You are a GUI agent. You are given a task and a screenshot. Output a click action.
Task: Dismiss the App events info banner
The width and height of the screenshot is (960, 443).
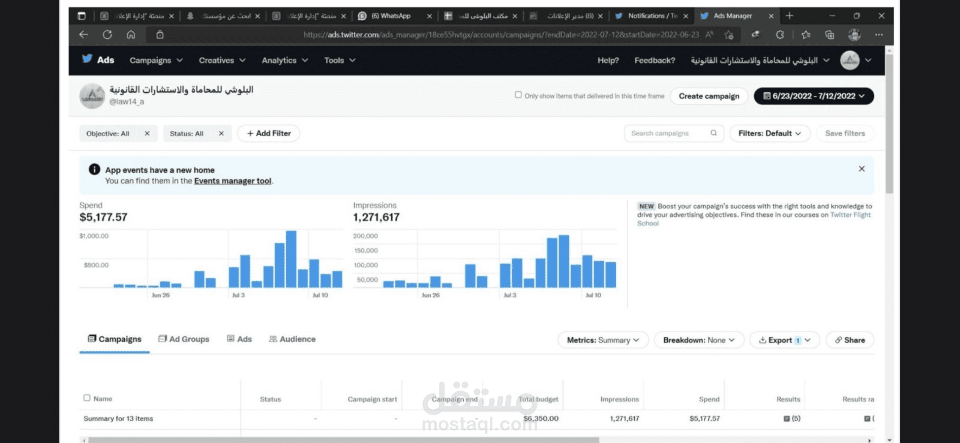click(x=861, y=169)
